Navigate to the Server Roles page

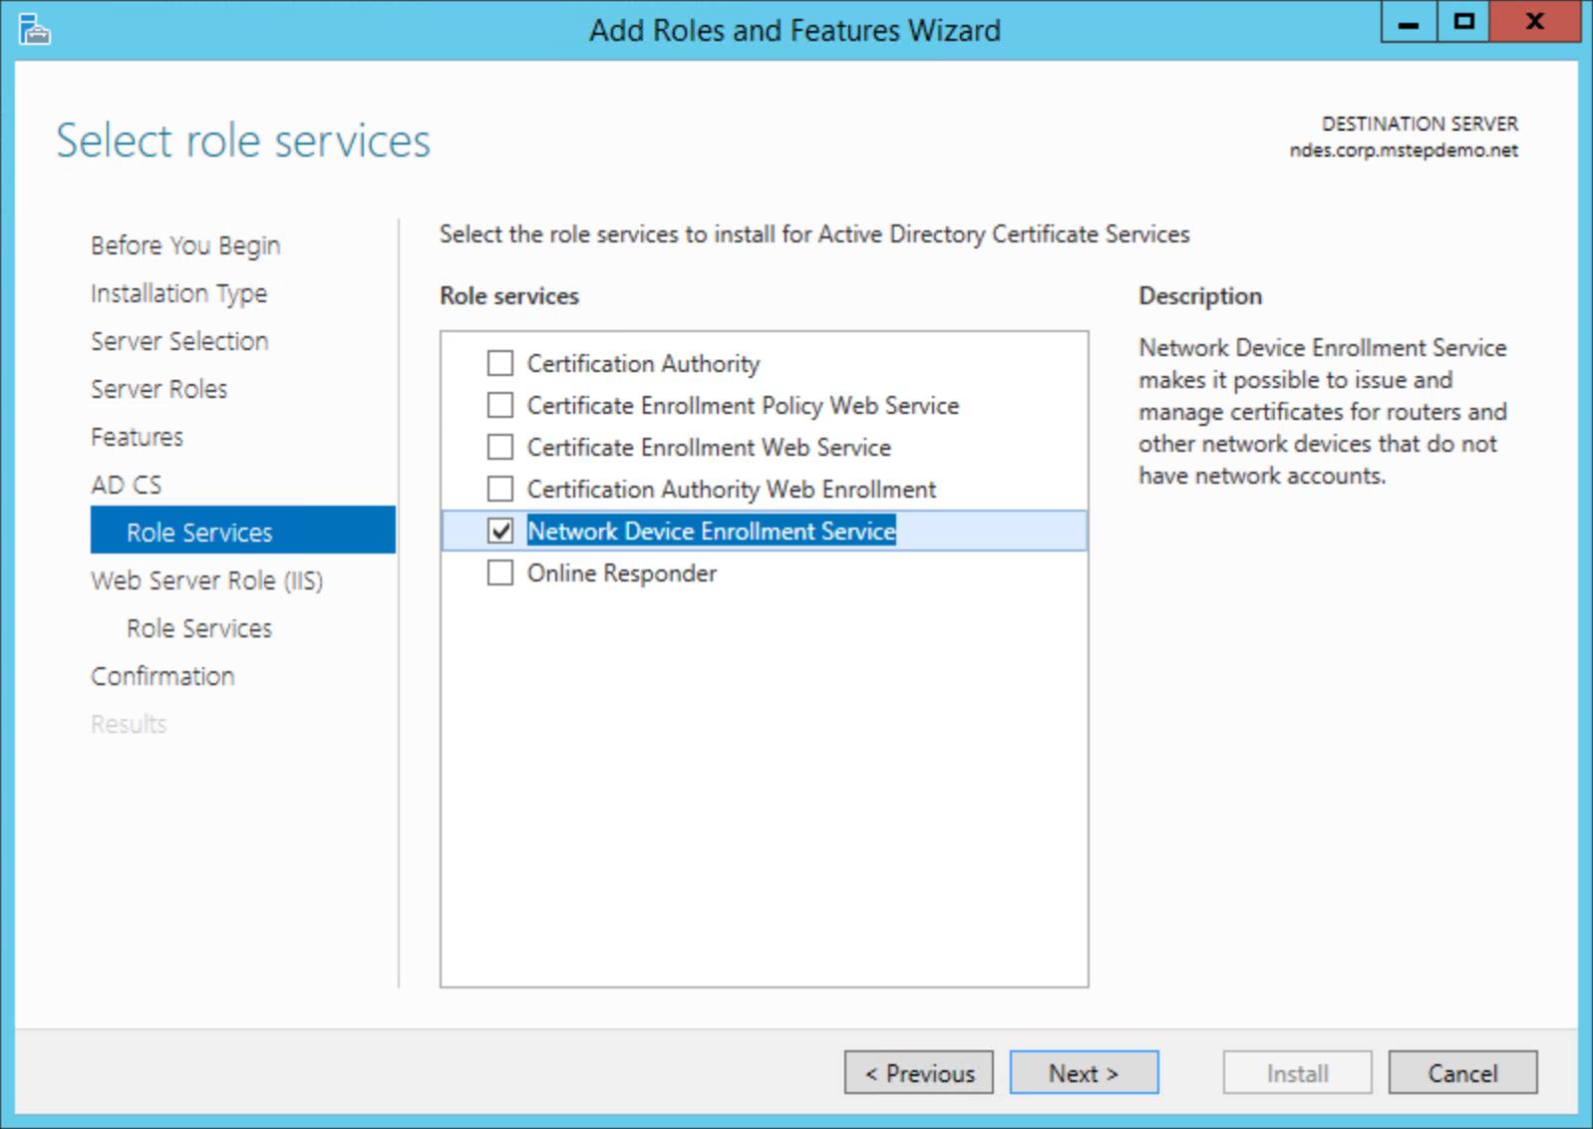pos(159,389)
